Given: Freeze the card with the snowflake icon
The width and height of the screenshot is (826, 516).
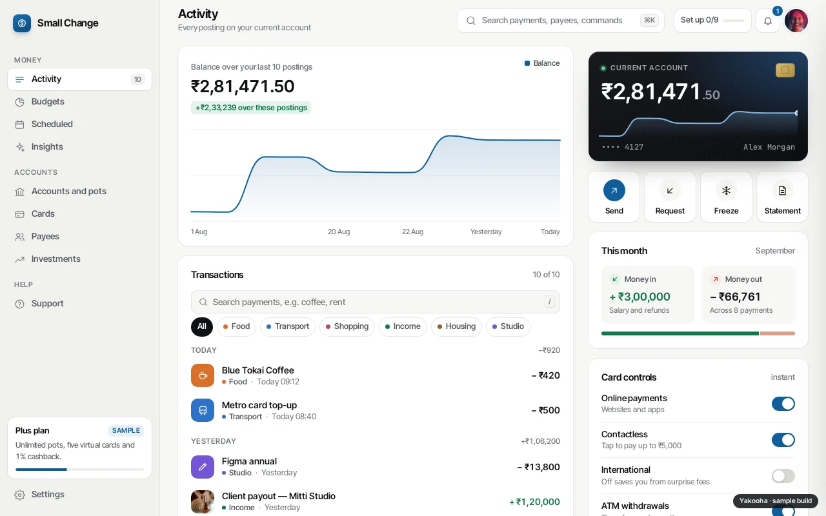Looking at the screenshot, I should 726,190.
